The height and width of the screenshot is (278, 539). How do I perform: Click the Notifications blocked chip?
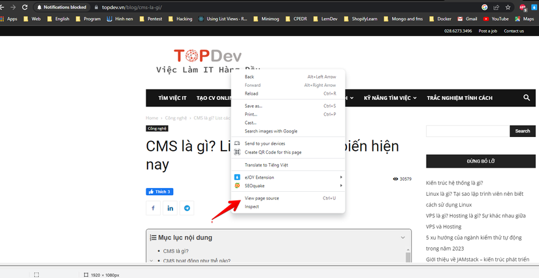62,7
